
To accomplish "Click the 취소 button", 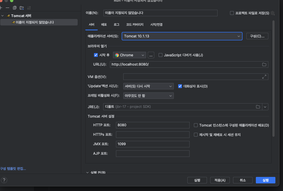I will pos(243,180).
